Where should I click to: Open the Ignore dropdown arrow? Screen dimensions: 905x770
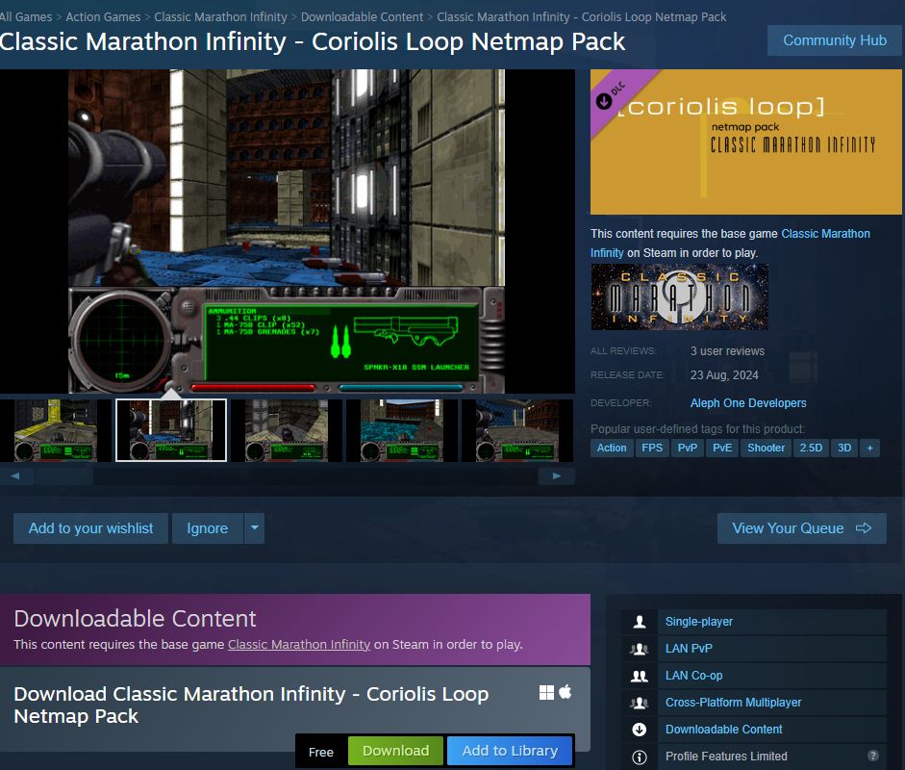coord(255,528)
